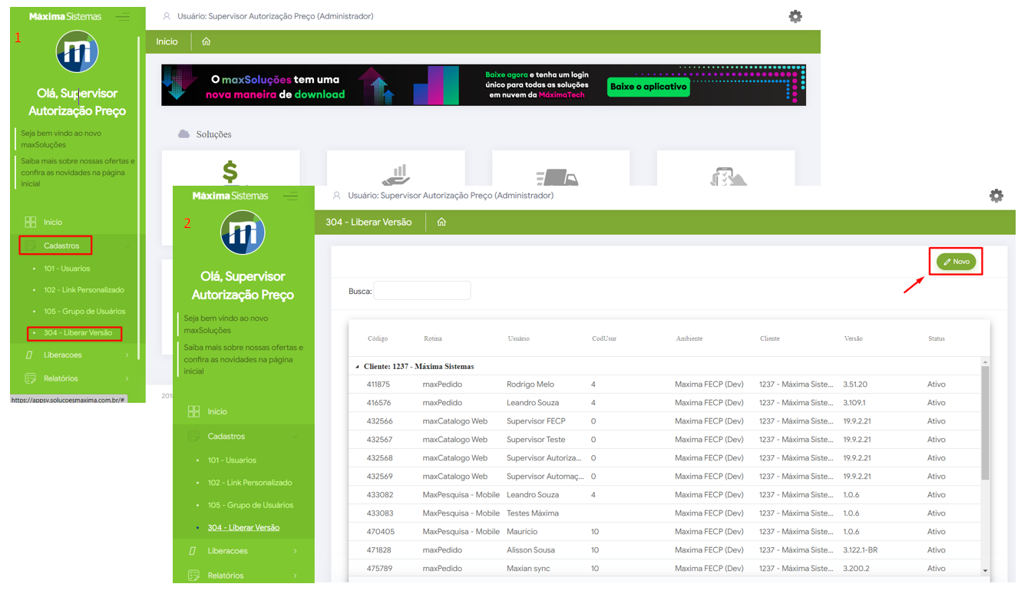
Task: Select the hand with bar chart icon
Action: click(395, 174)
